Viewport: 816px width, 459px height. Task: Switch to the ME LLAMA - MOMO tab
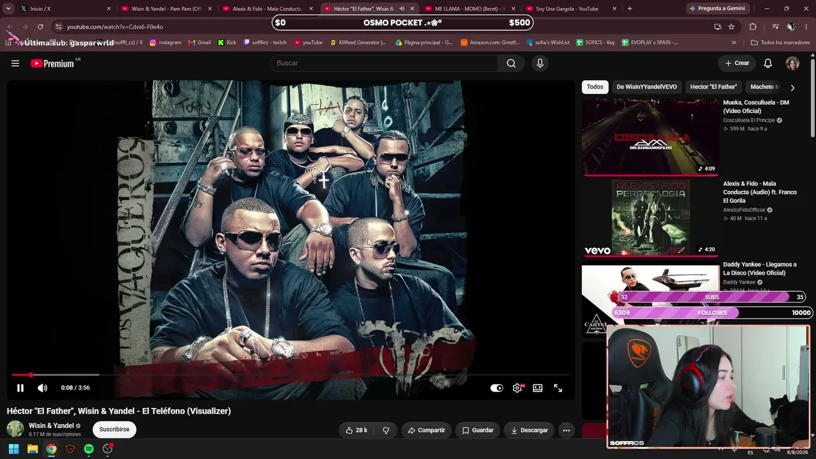point(470,9)
